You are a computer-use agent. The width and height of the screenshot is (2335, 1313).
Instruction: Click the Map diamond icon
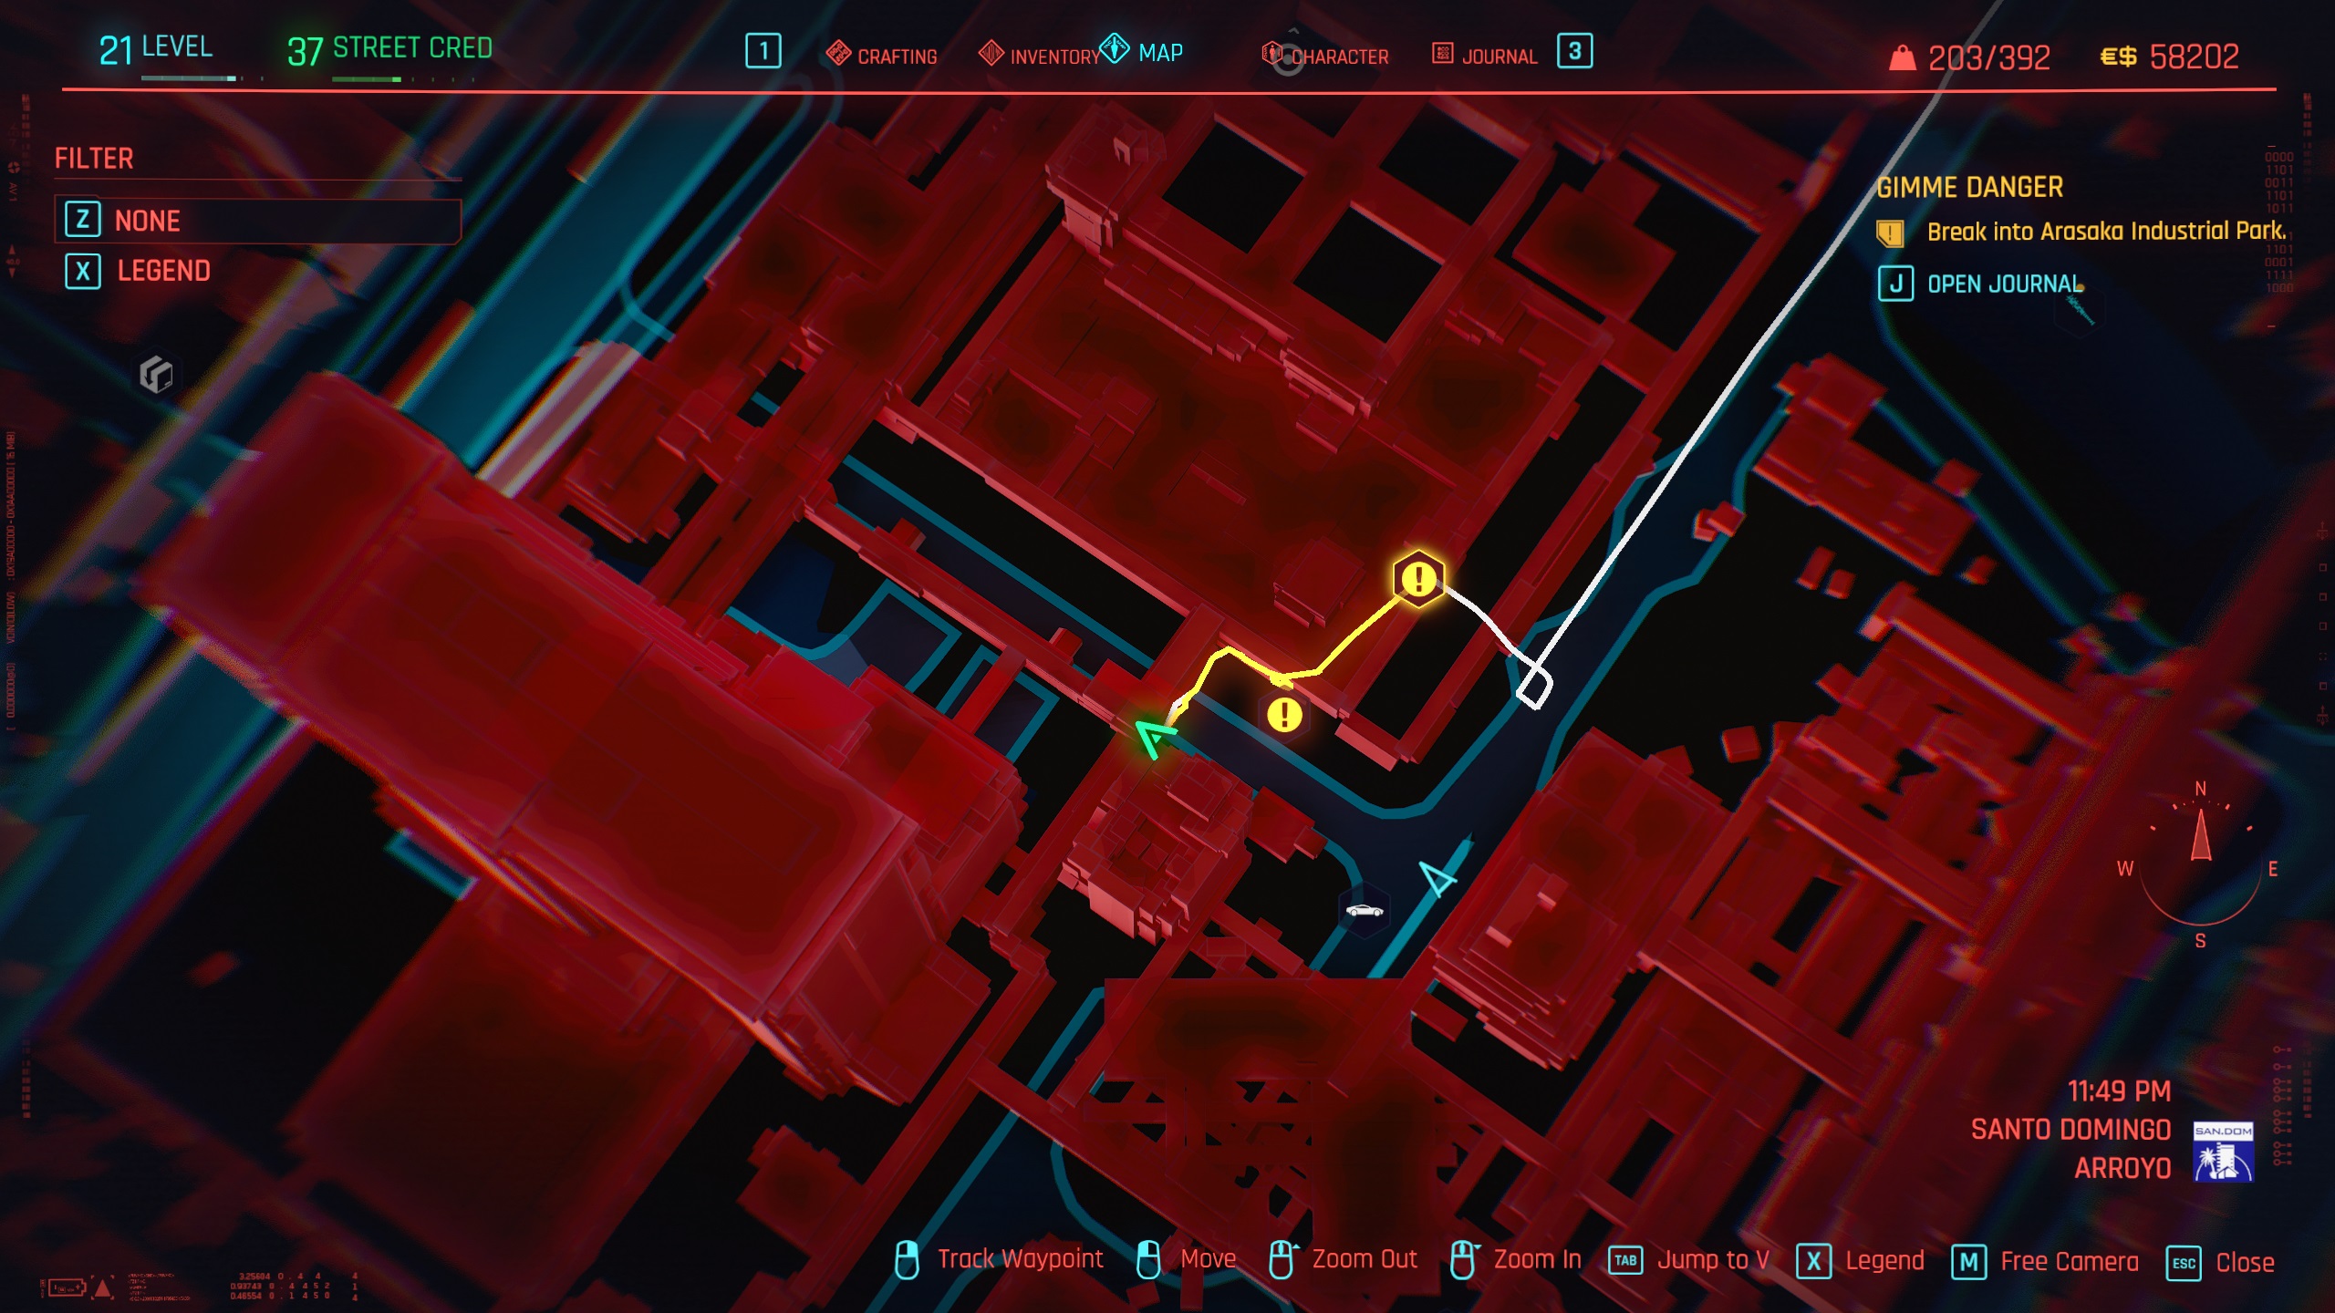[x=1115, y=49]
